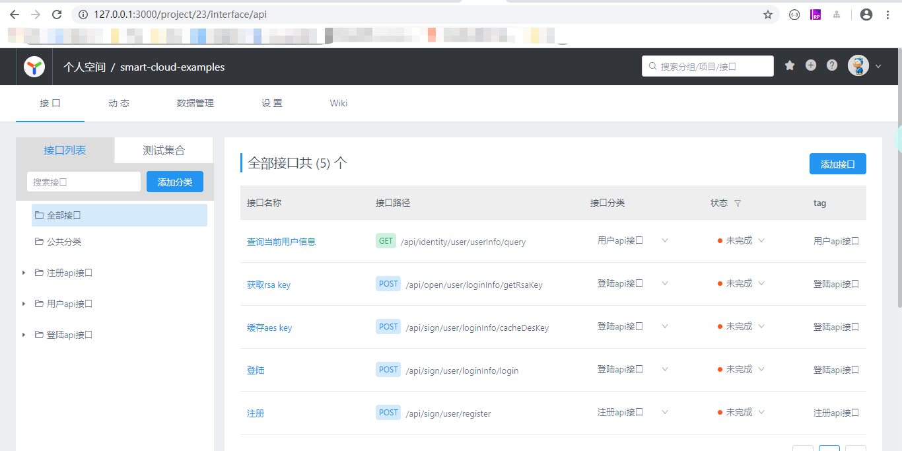Viewport: 902px width, 451px height.
Task: Click the grey extension icon left of profile
Action: pyautogui.click(x=837, y=15)
